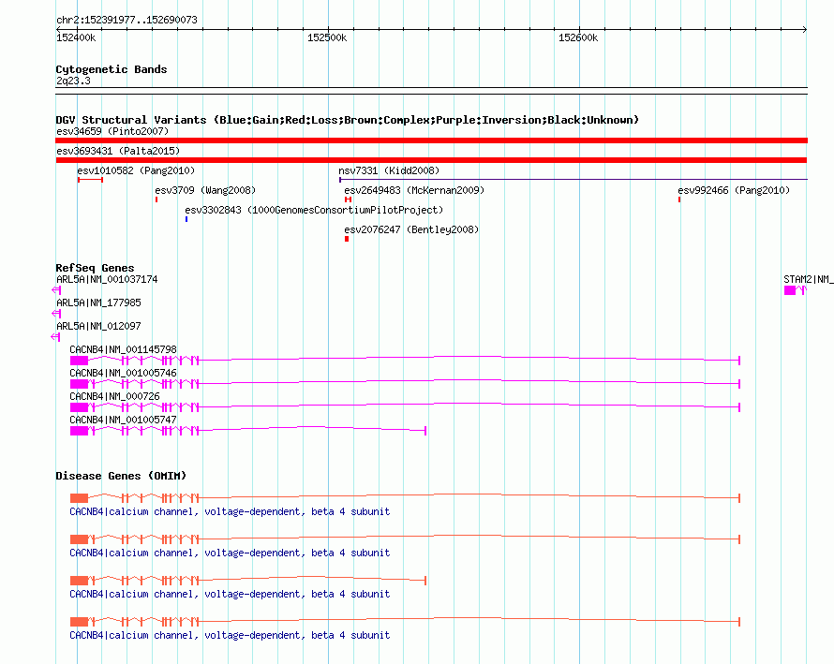Click the blue esv3302843 gain marker
Screen dimensions: 834x664
[x=186, y=219]
